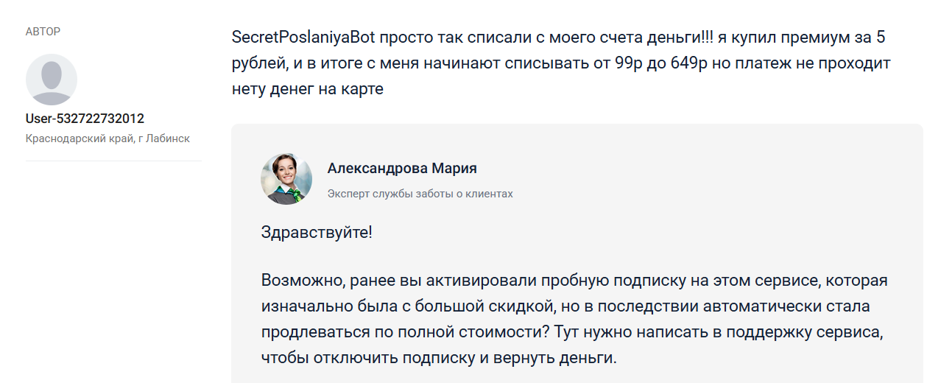Open Александрова Мария's profile photo

click(x=286, y=179)
